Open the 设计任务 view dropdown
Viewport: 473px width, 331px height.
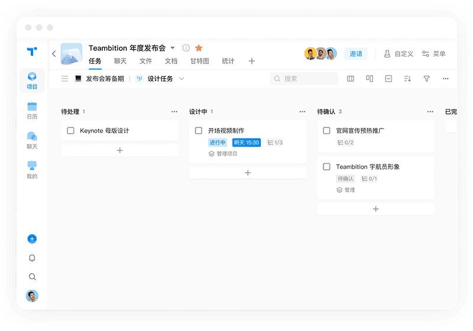tap(160, 79)
